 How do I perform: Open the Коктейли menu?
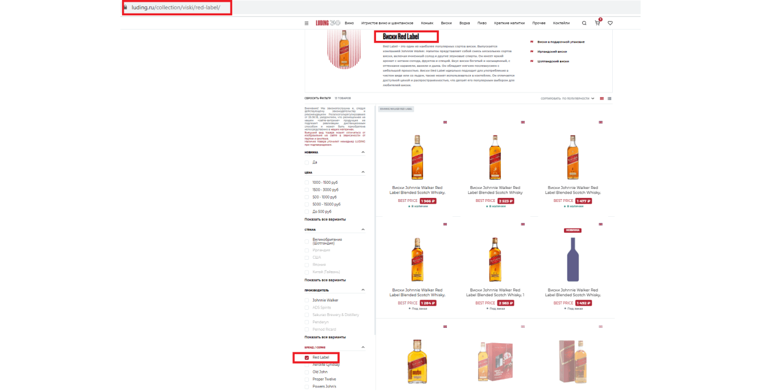[x=561, y=23]
